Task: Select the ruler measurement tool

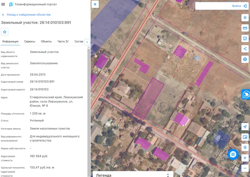Action: (245, 28)
